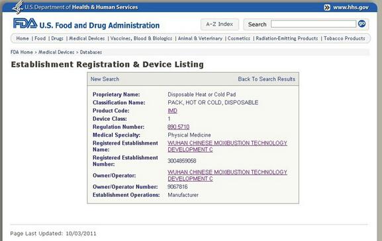This screenshot has height=241, width=382.
Task: Click the HHS eagle logo
Action: pyautogui.click(x=18, y=7)
